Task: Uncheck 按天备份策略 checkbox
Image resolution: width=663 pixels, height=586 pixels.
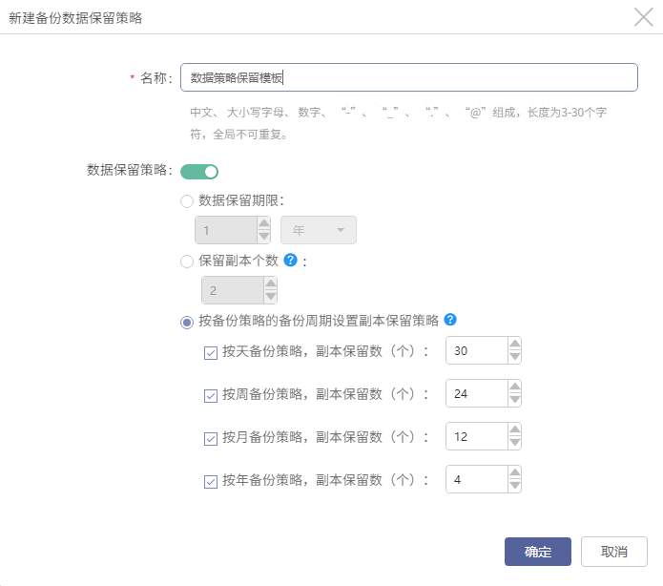Action: point(211,352)
